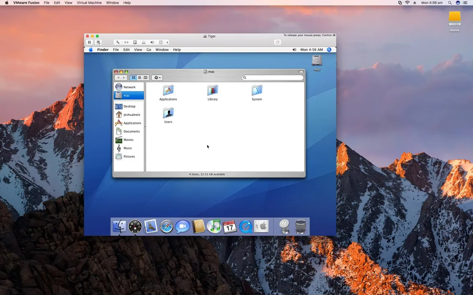
Task: Switch Finder to list view
Action: pos(139,78)
